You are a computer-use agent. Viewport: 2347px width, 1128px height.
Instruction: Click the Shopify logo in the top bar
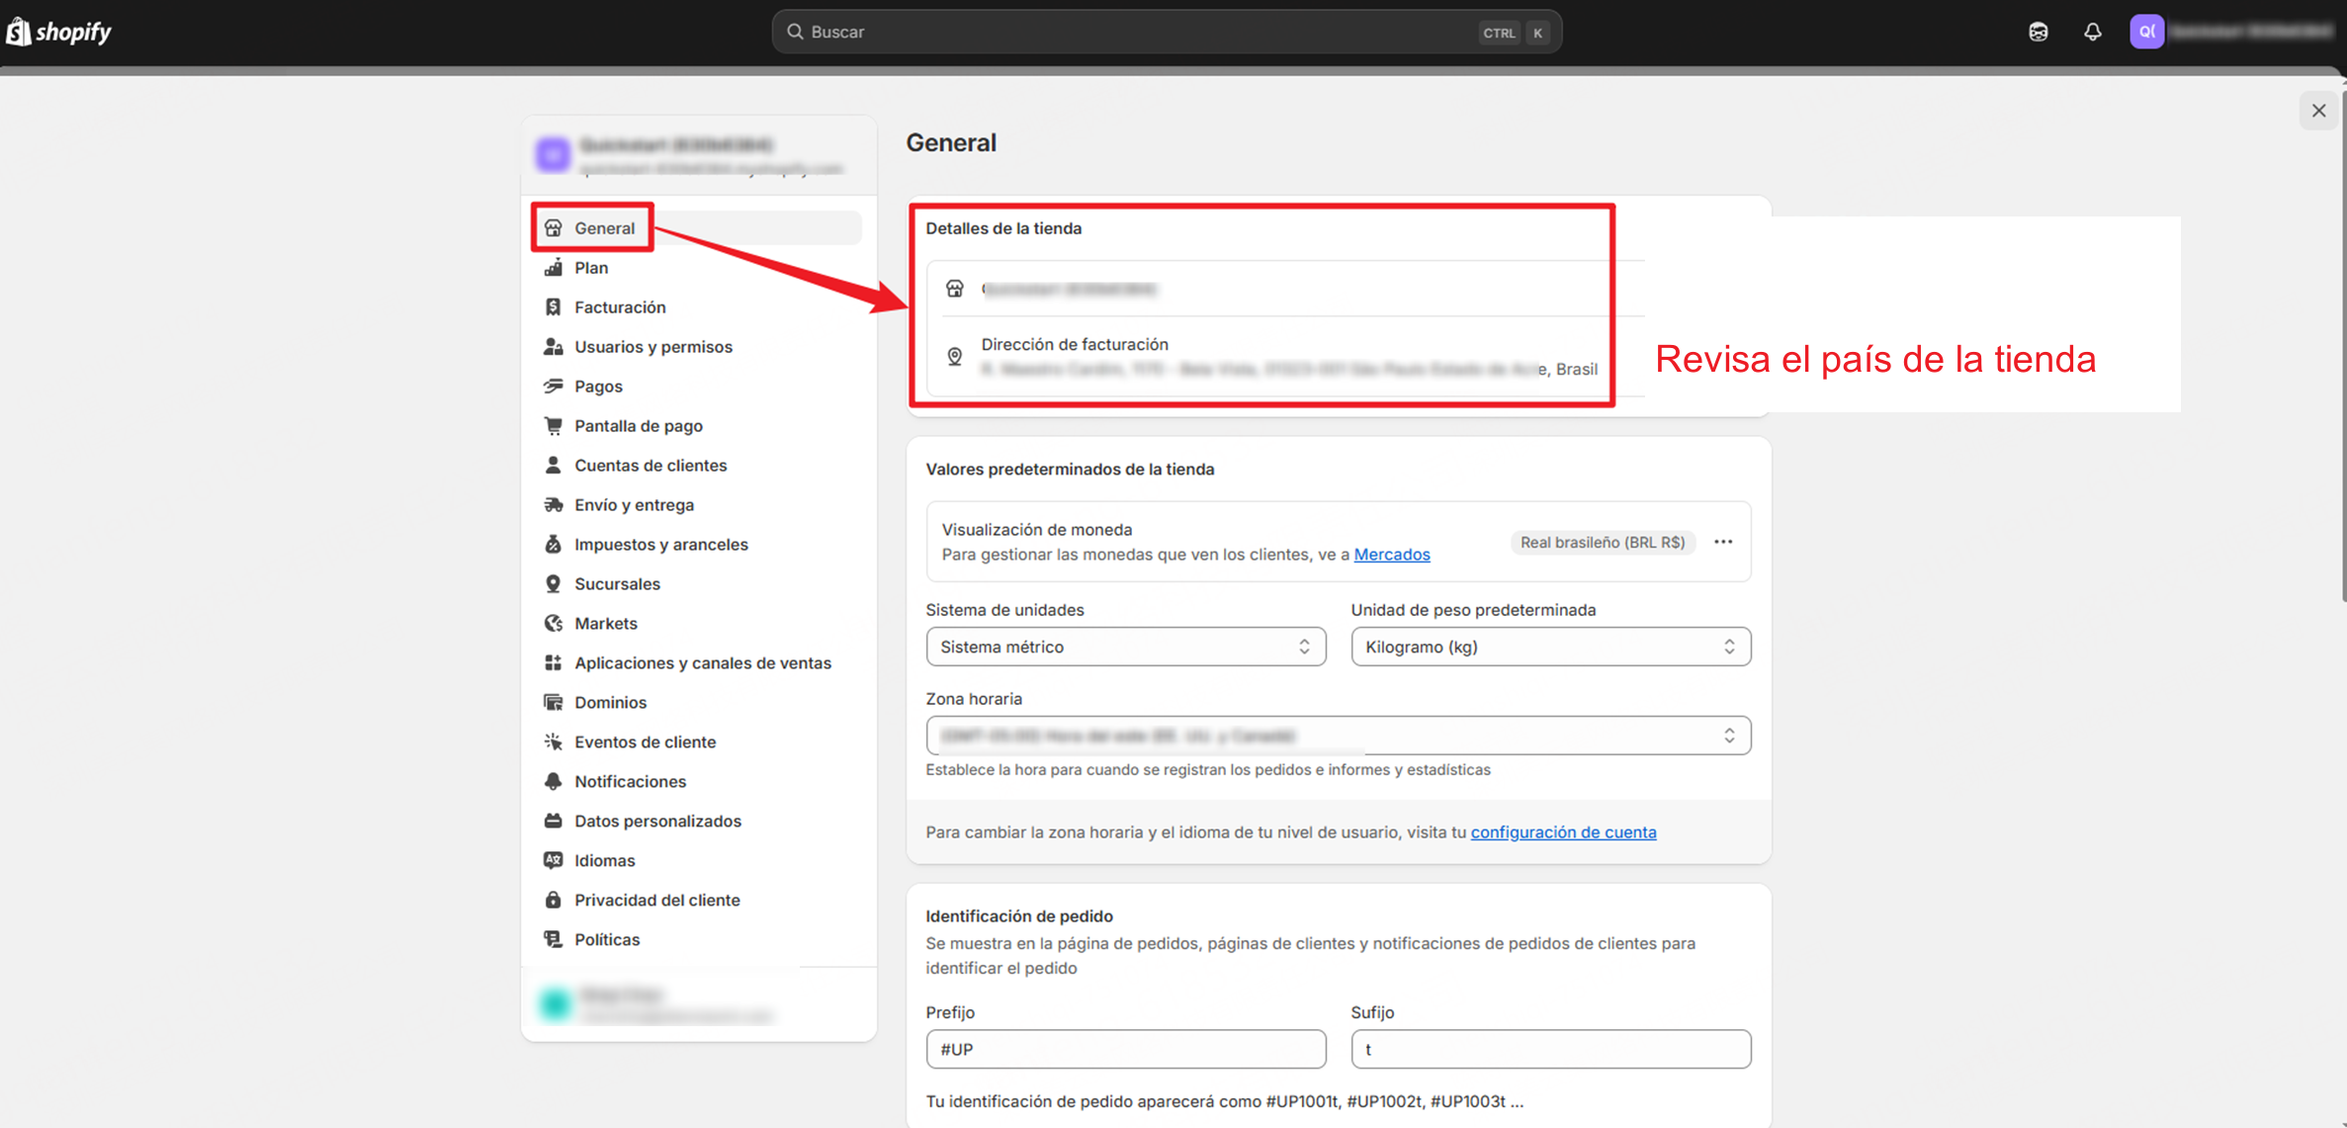tap(59, 32)
